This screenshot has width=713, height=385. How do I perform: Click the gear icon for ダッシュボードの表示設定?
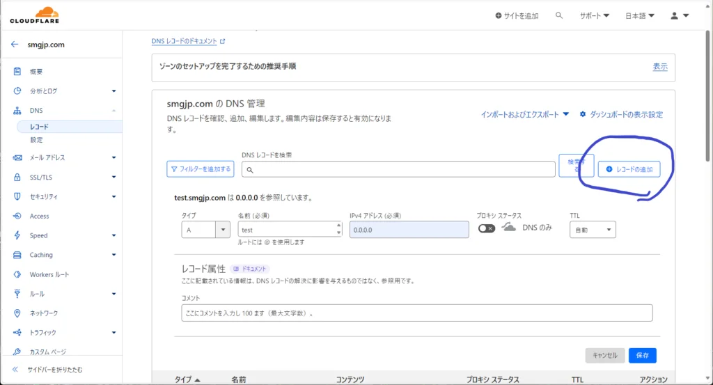click(583, 115)
